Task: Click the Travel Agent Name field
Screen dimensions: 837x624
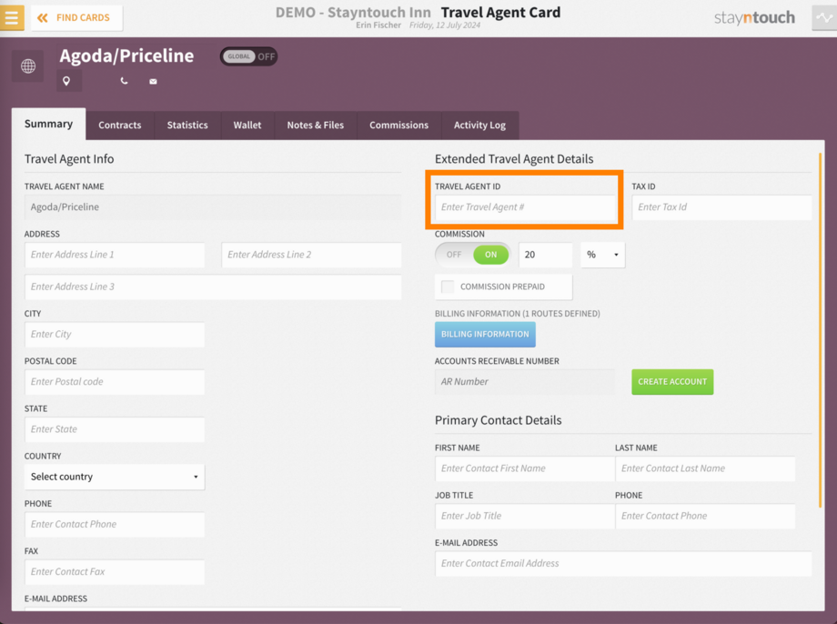Action: coord(213,207)
